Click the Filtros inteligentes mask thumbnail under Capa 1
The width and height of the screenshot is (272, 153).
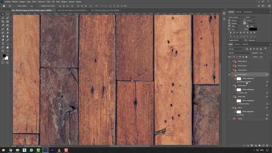pyautogui.click(x=239, y=112)
